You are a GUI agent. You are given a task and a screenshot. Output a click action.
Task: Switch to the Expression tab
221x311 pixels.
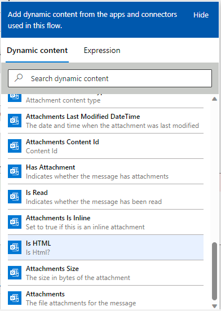[x=102, y=50]
